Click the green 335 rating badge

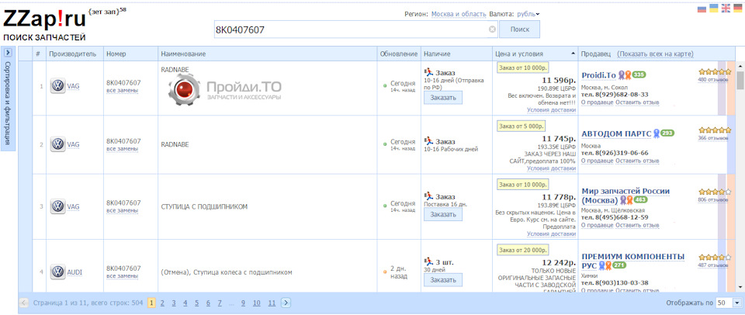coord(639,75)
